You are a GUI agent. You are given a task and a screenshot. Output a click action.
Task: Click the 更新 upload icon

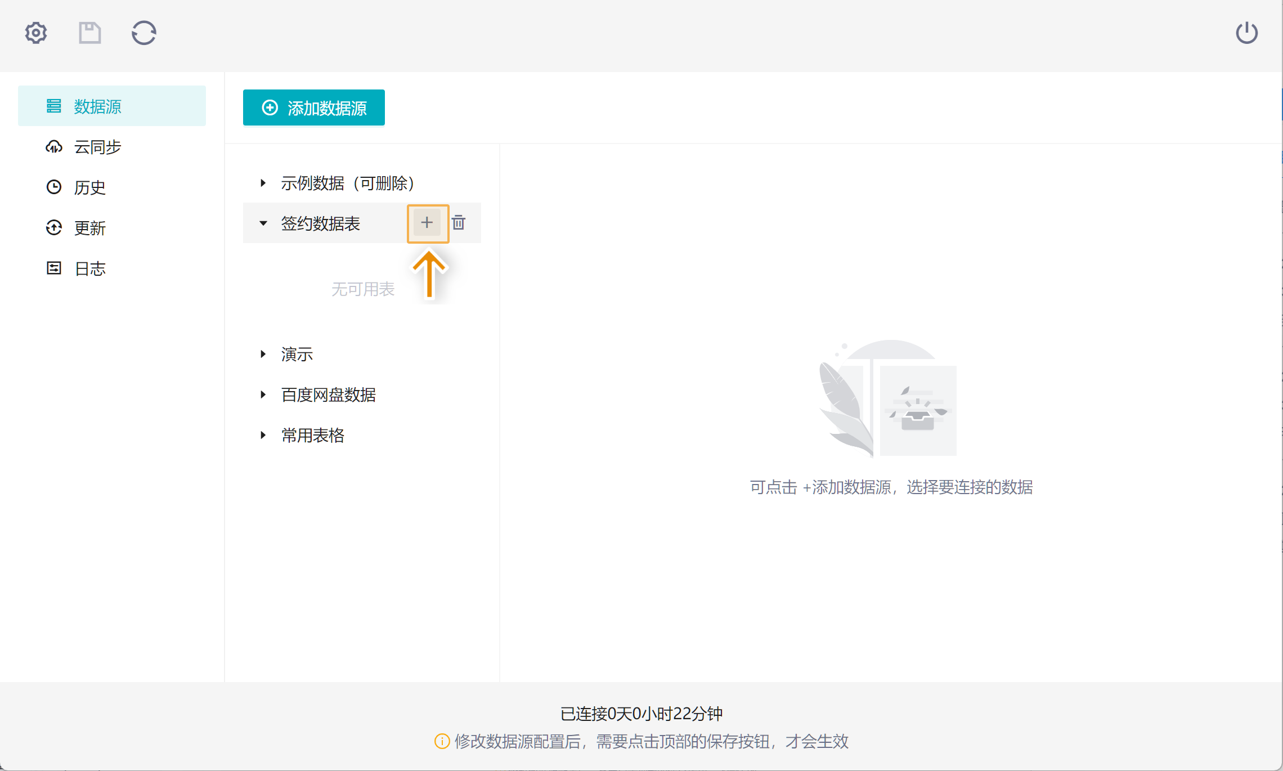pyautogui.click(x=54, y=228)
